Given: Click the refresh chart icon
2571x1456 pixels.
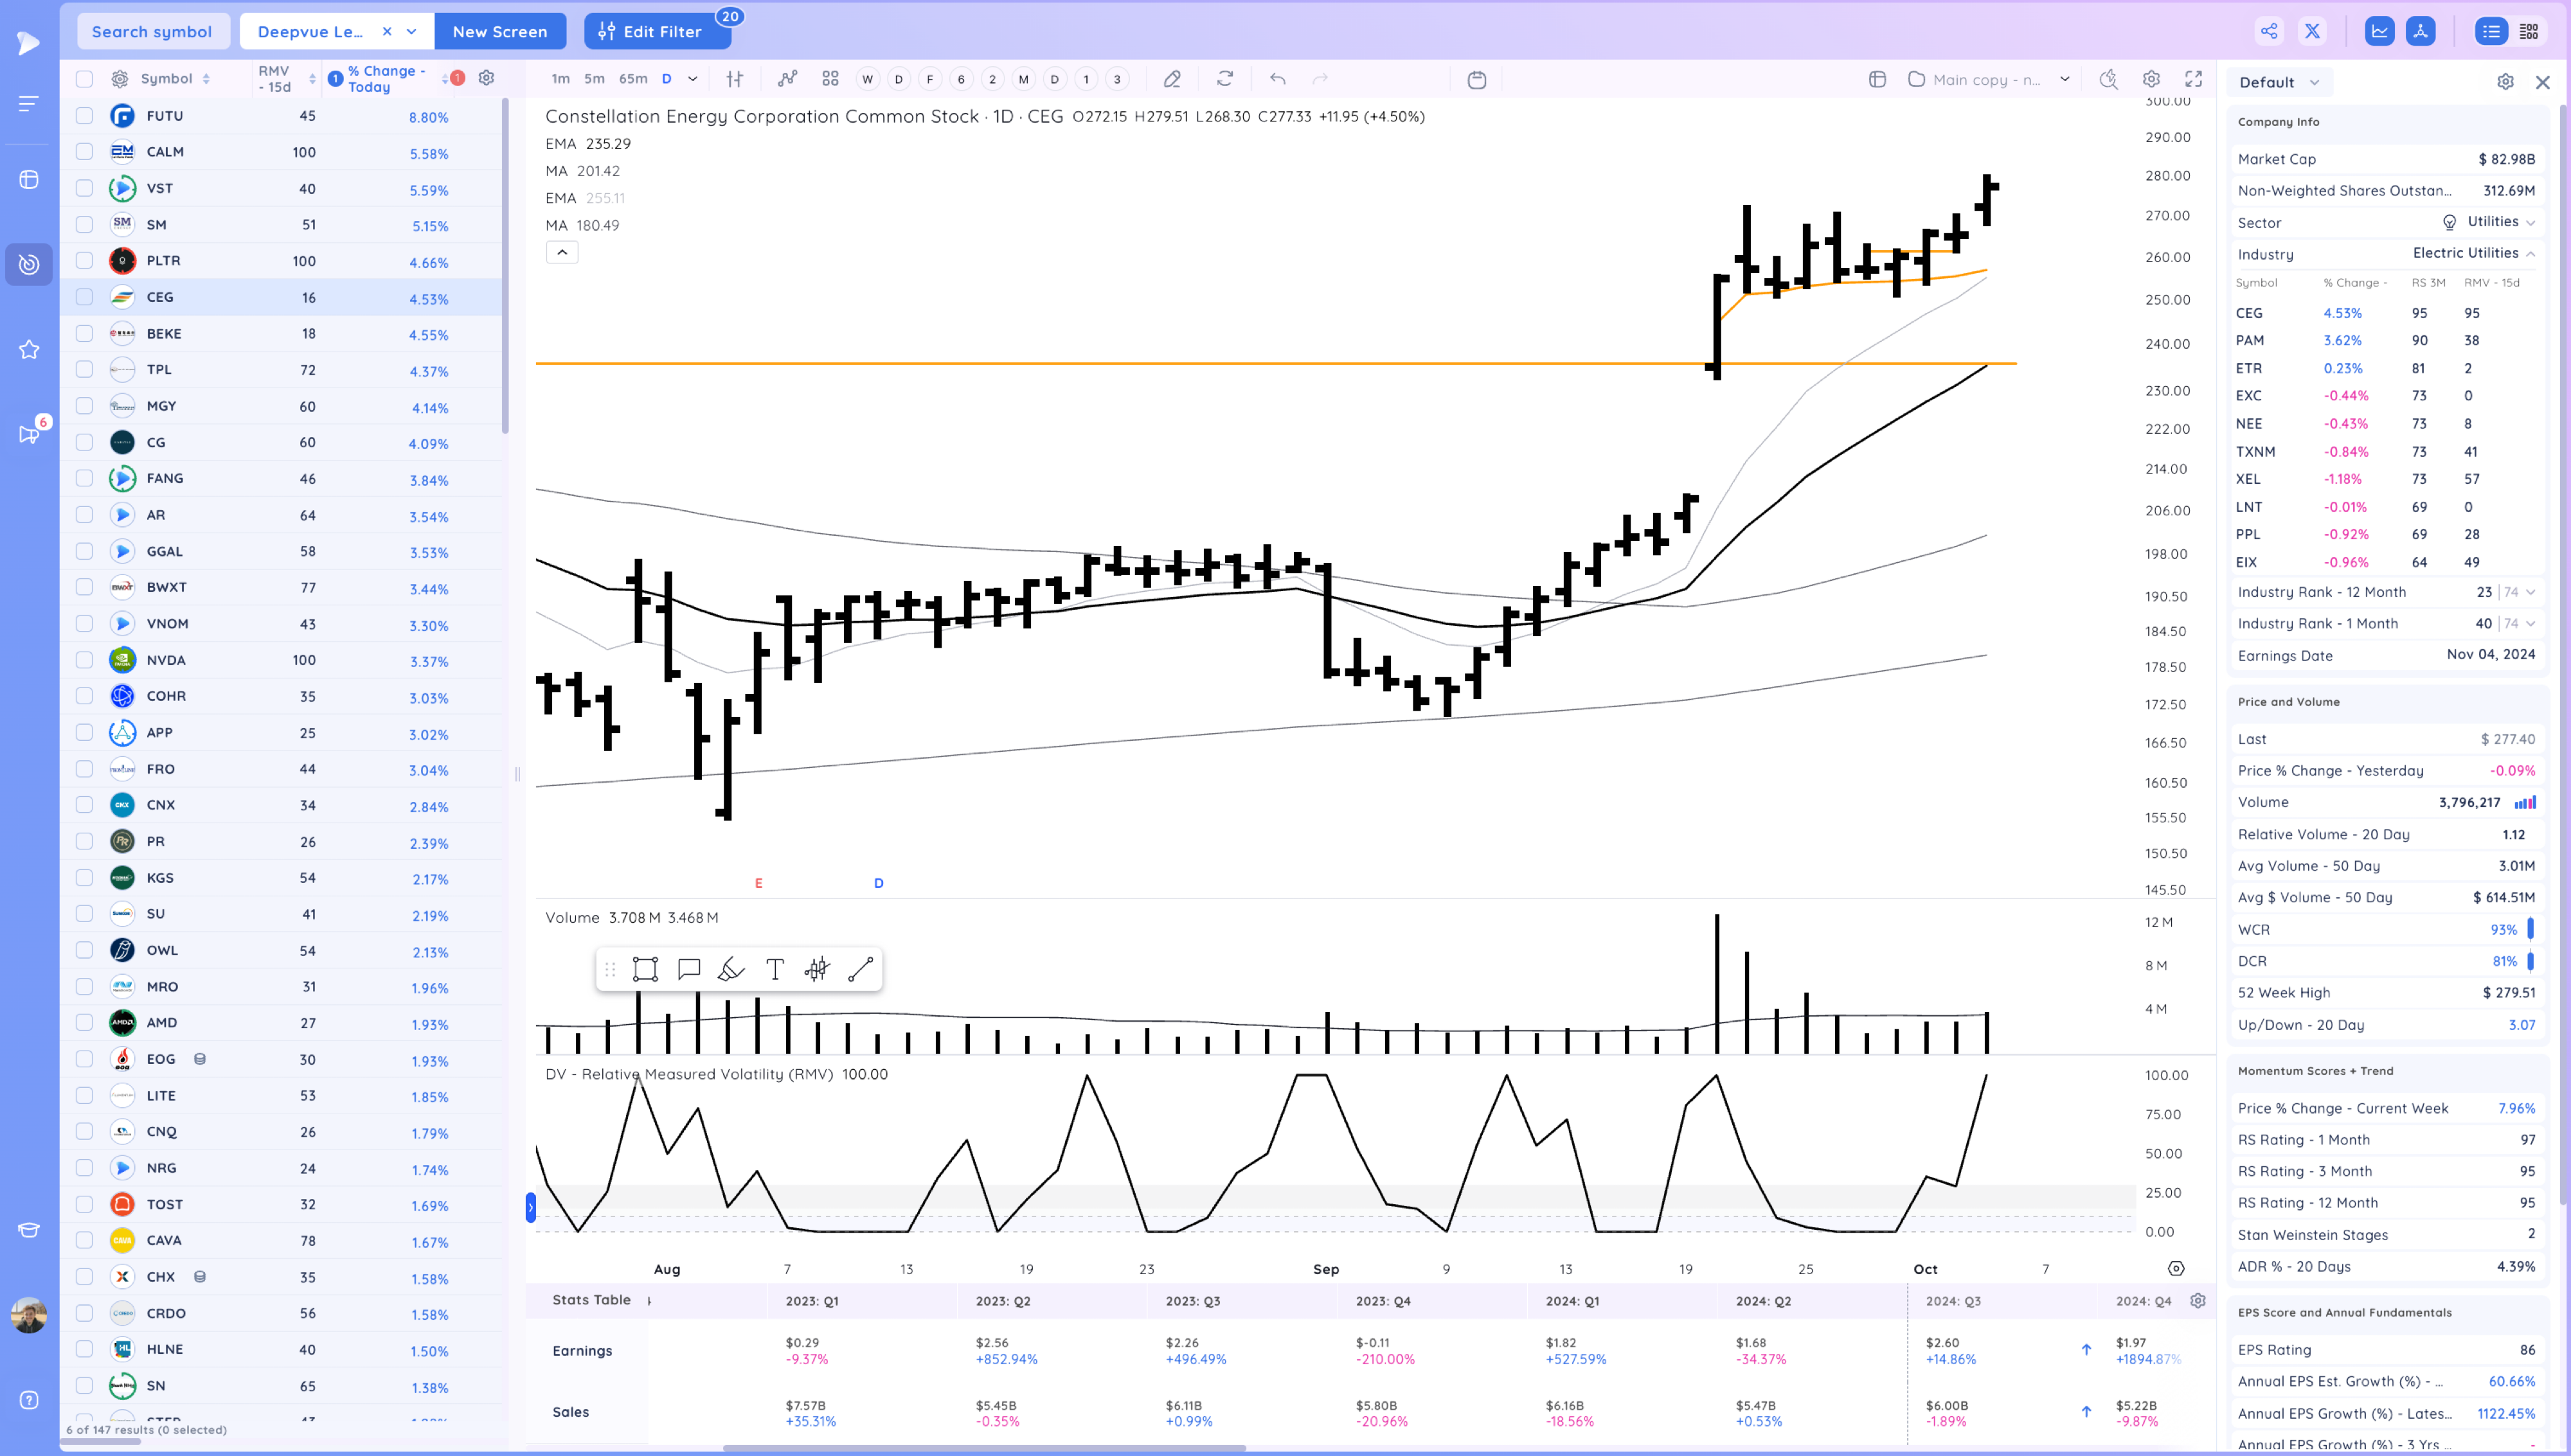Looking at the screenshot, I should pos(1225,79).
